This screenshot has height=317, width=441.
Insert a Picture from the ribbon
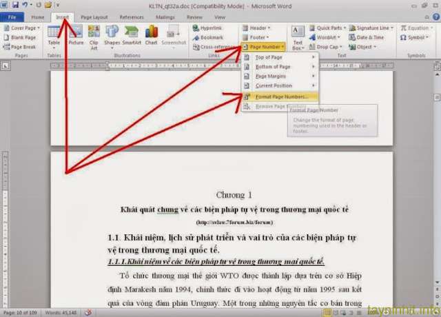(x=76, y=35)
